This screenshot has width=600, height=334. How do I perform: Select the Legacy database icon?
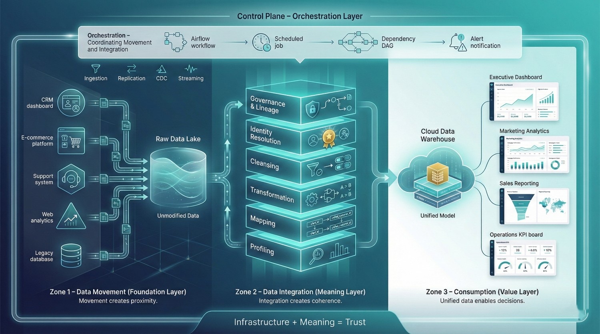[x=71, y=255]
